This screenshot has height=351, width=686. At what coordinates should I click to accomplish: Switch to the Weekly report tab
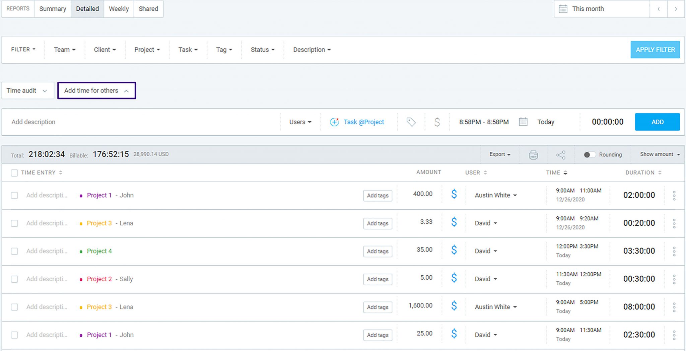coord(119,9)
